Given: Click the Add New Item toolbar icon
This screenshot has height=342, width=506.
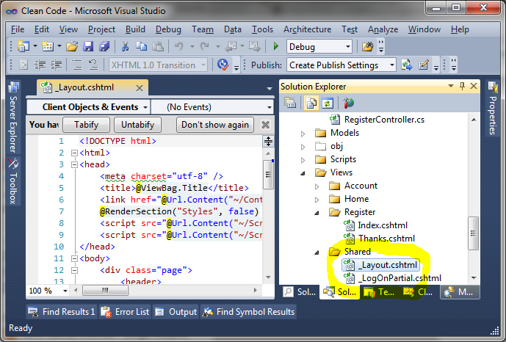Looking at the screenshot, I should click(x=48, y=47).
